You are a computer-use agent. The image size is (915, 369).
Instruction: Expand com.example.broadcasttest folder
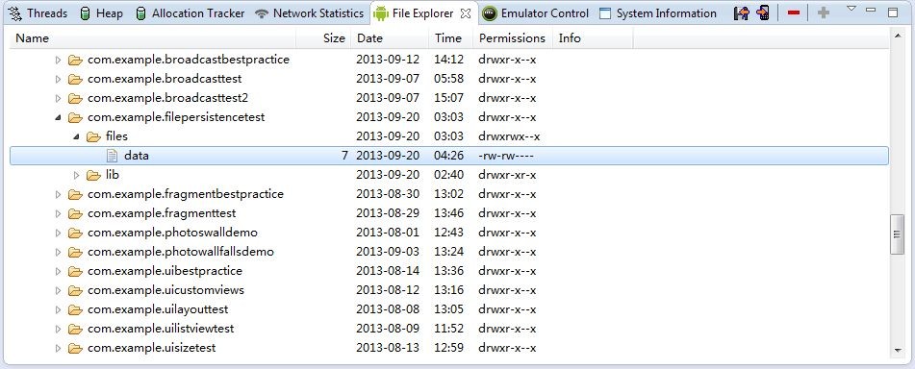click(x=58, y=80)
